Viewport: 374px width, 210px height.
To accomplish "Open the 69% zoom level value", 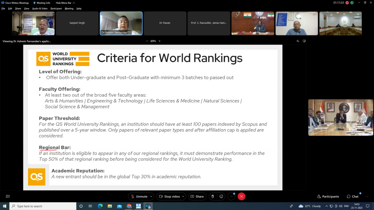I will pos(153,41).
